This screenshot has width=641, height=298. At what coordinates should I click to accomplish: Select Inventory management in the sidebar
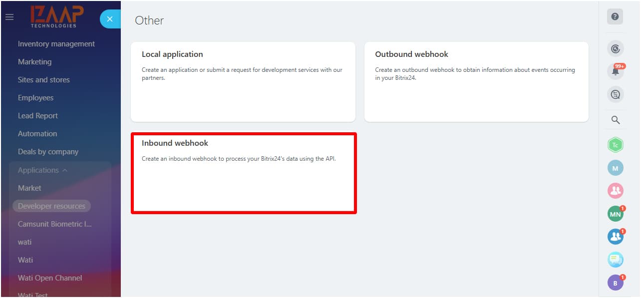coord(55,43)
